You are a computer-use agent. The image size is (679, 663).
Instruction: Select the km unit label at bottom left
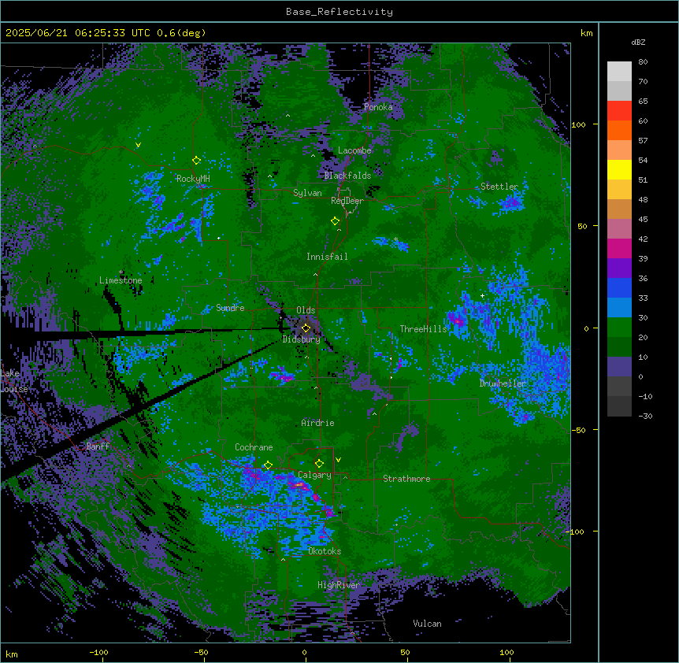click(x=12, y=654)
